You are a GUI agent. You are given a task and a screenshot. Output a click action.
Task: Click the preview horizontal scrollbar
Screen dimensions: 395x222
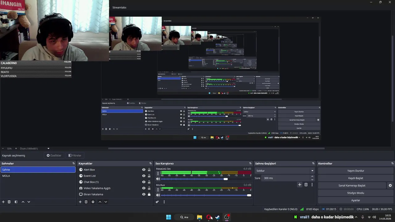216,148
